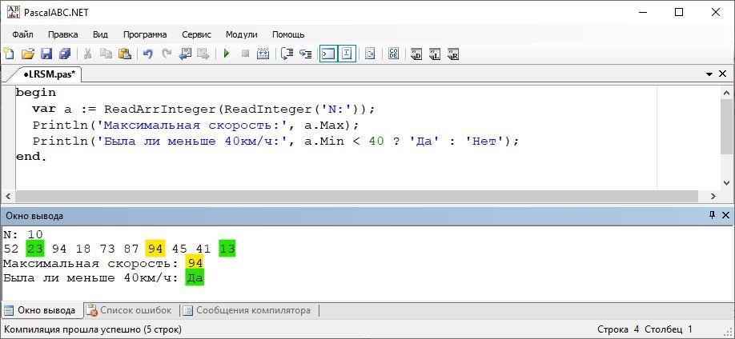Viewport: 735px width, 339px height.
Task: Click 'a.Min' in the code
Action: pos(324,141)
